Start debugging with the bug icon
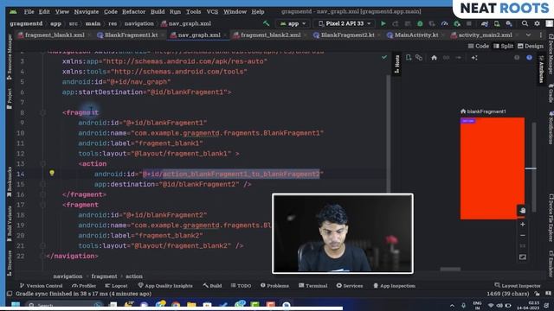The height and width of the screenshot is (311, 554). click(420, 23)
